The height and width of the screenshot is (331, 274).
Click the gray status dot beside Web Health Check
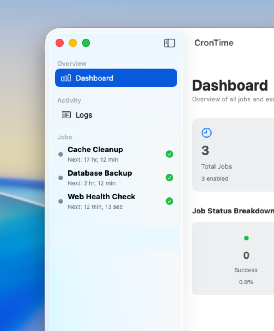(61, 201)
